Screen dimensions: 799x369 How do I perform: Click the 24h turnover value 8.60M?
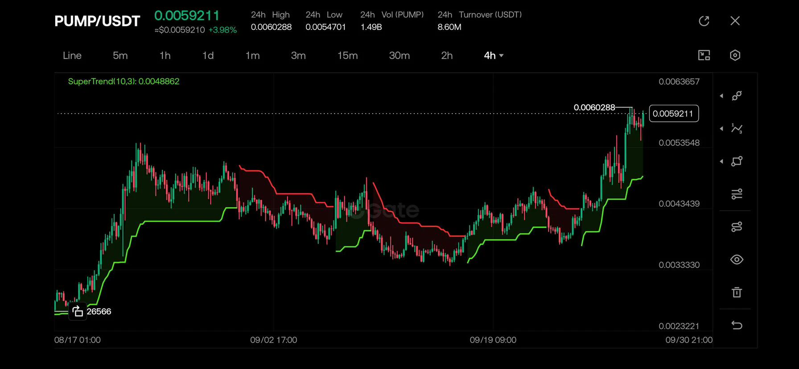[x=449, y=27]
